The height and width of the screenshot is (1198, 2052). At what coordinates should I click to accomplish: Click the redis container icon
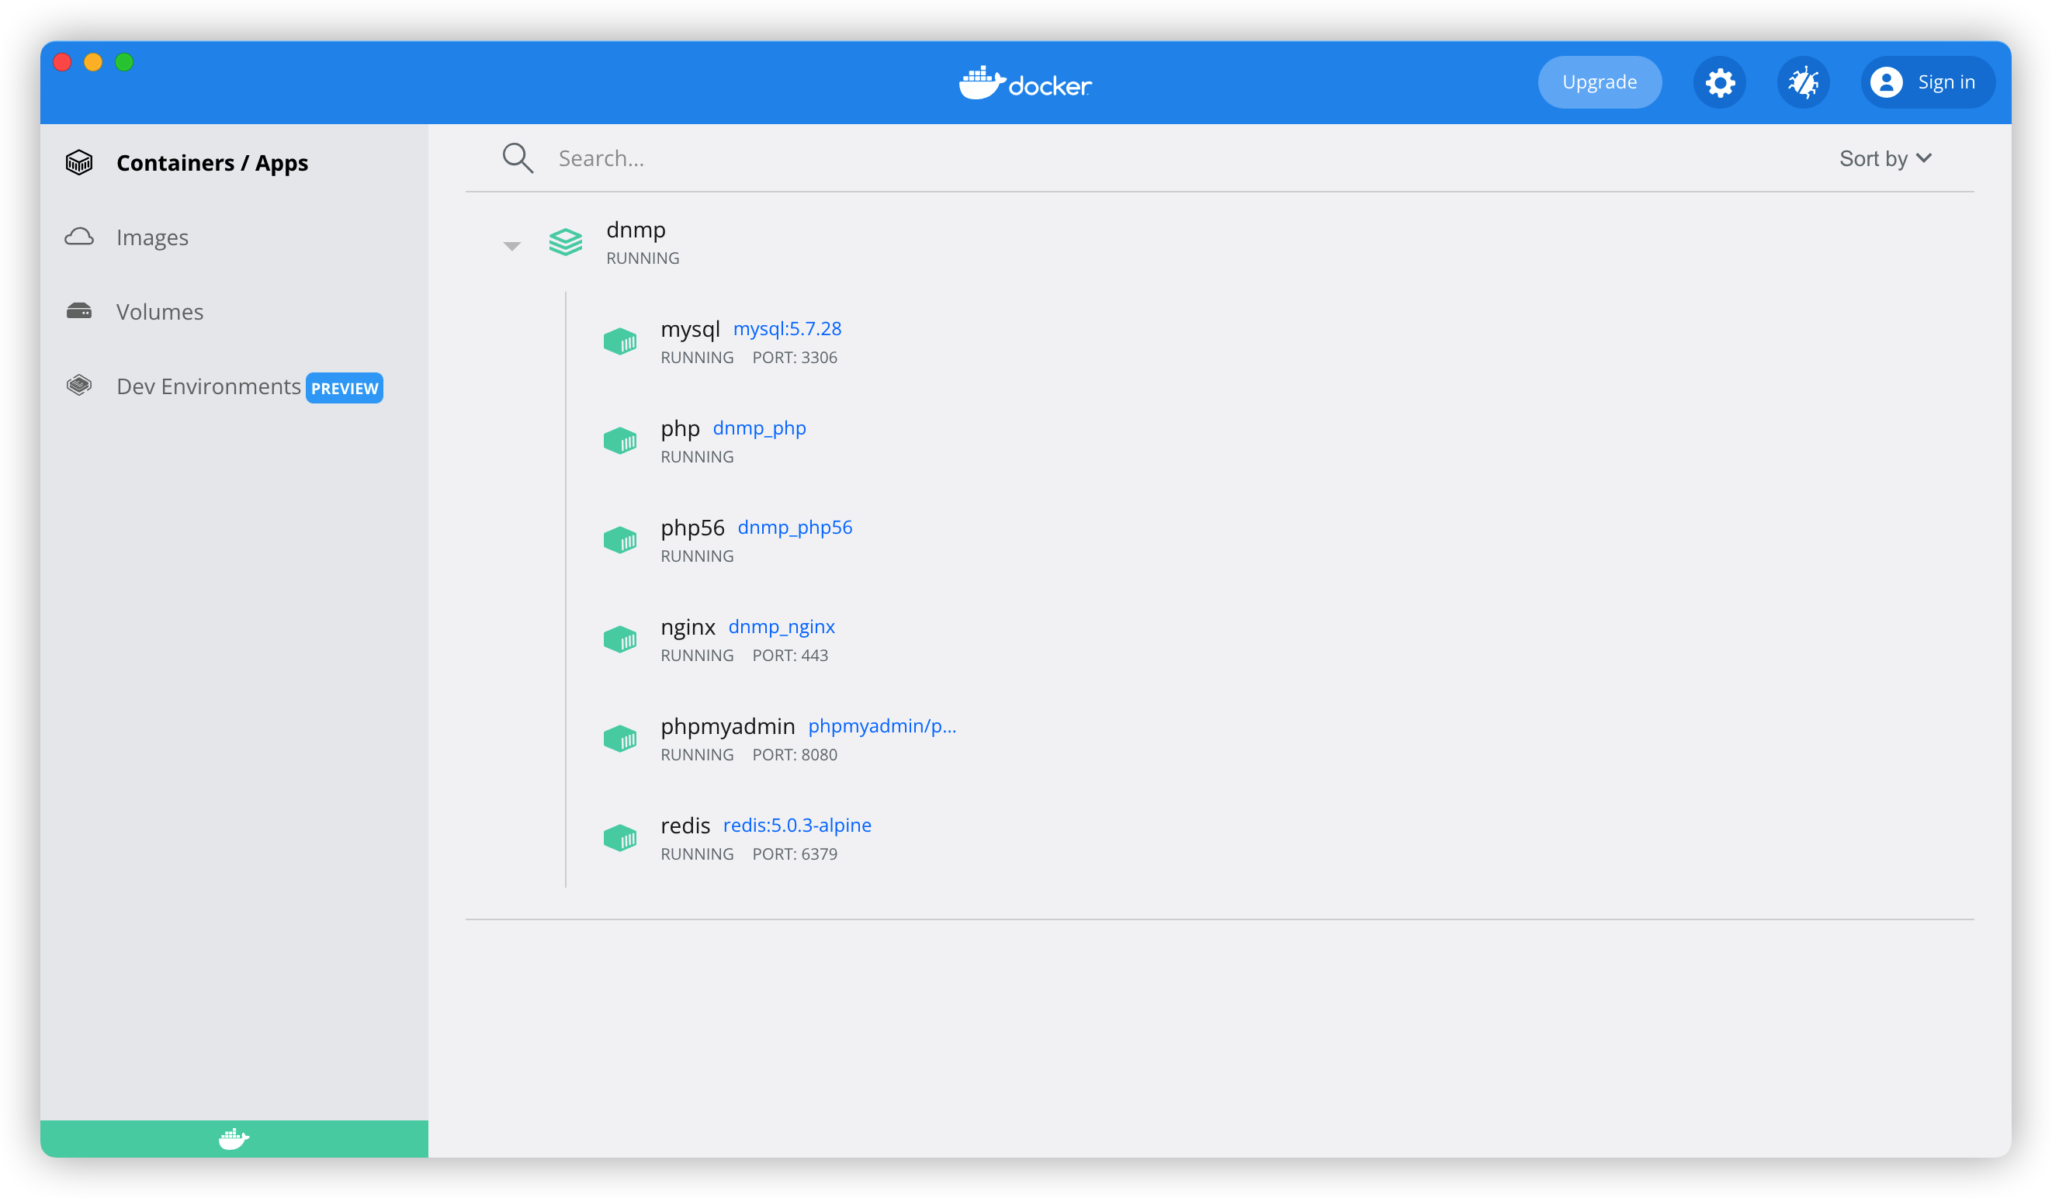tap(620, 838)
